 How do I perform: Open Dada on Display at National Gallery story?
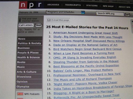tap(85, 45)
